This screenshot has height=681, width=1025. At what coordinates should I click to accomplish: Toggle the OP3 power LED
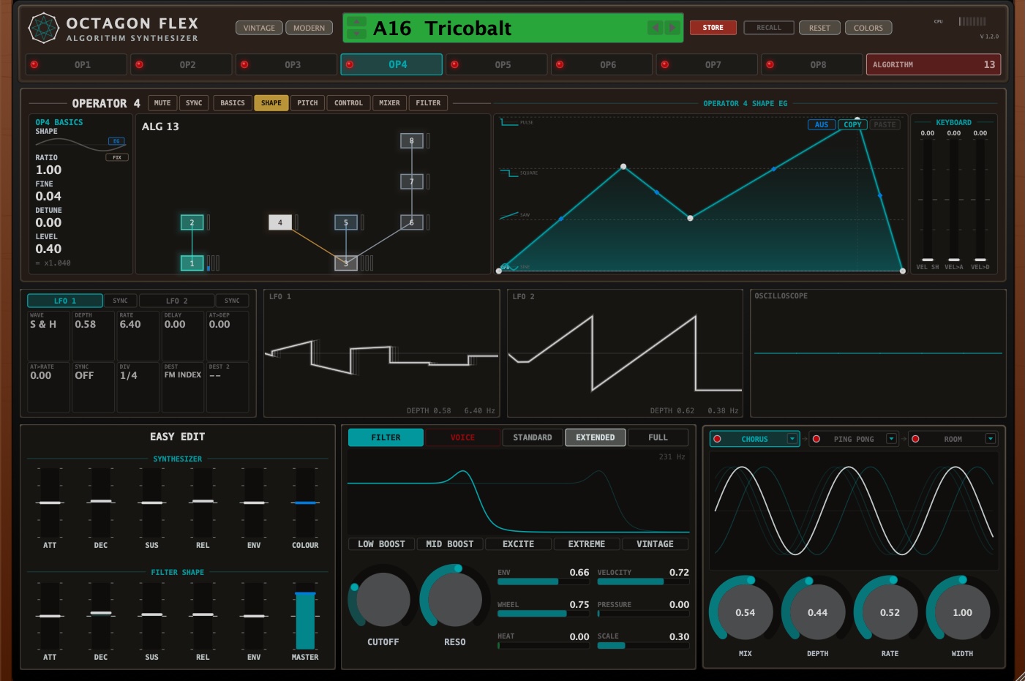click(x=244, y=64)
